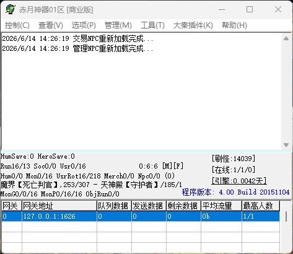This screenshot has height=254, width=293.
Task: Open the 控制(C) menu
Action: point(17,25)
